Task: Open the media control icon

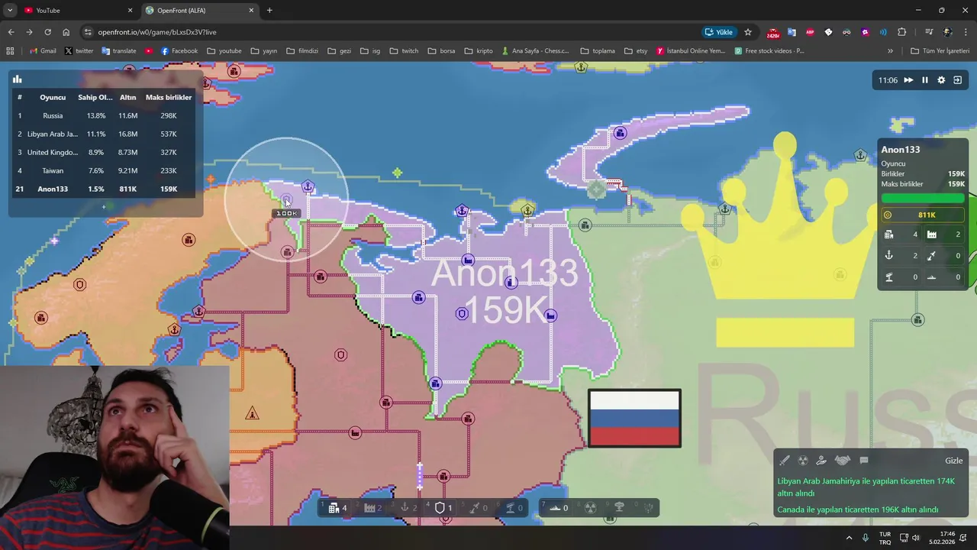Action: pos(929,32)
